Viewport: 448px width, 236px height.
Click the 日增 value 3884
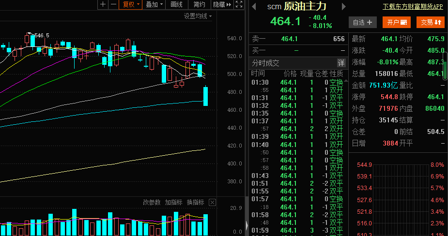[390, 143]
